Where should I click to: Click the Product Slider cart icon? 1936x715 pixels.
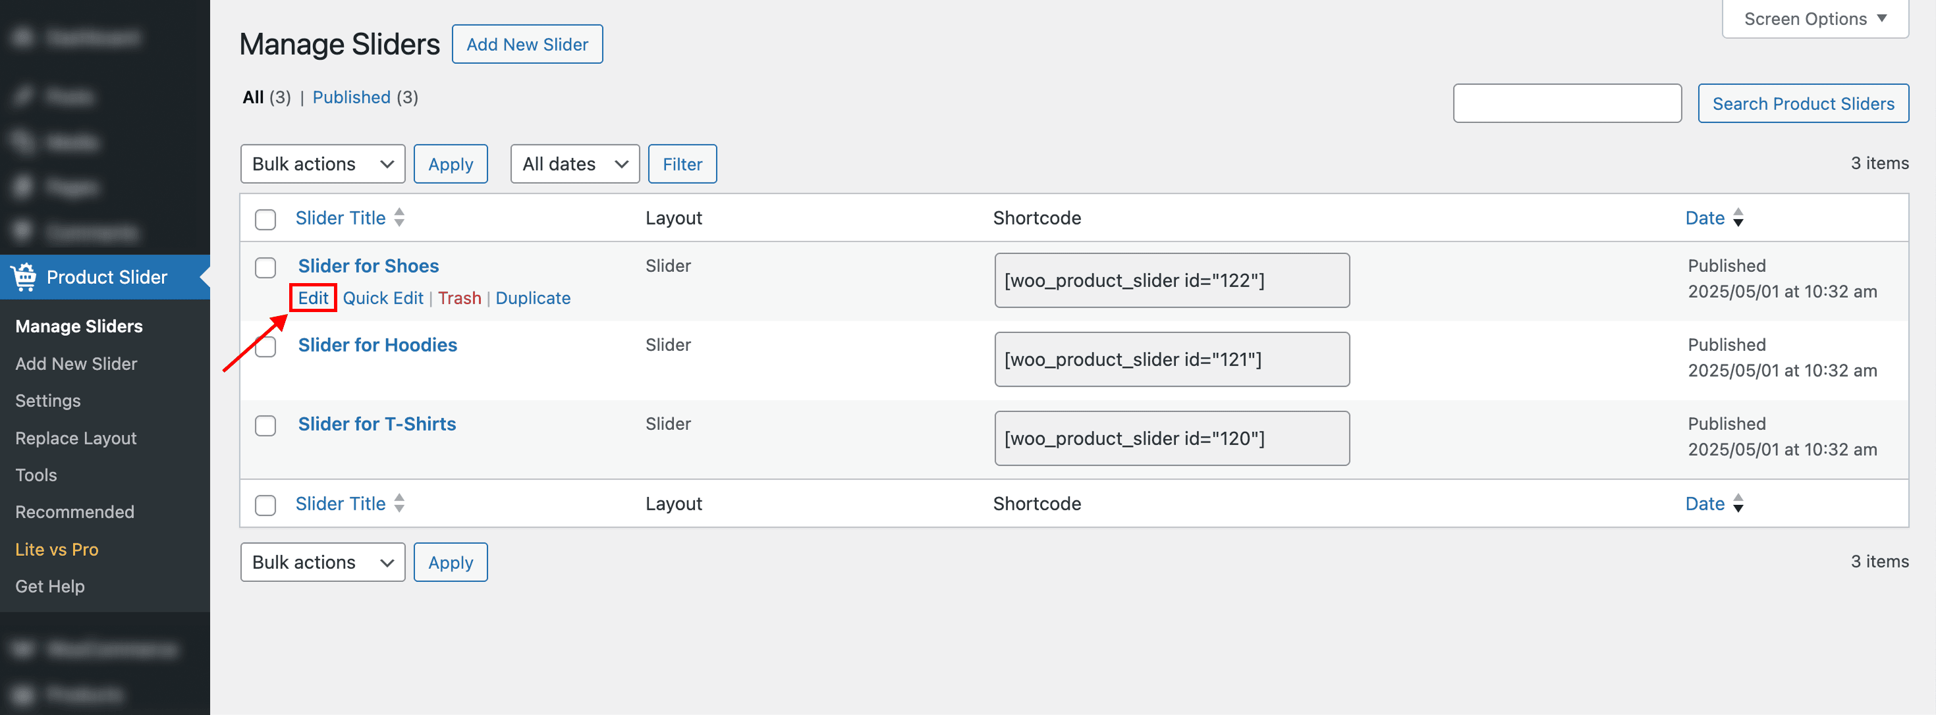coord(24,277)
